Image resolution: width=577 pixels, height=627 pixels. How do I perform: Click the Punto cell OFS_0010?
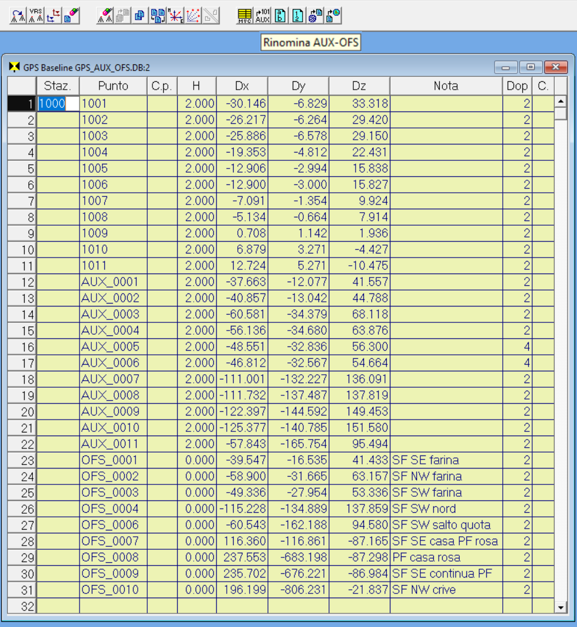(113, 590)
